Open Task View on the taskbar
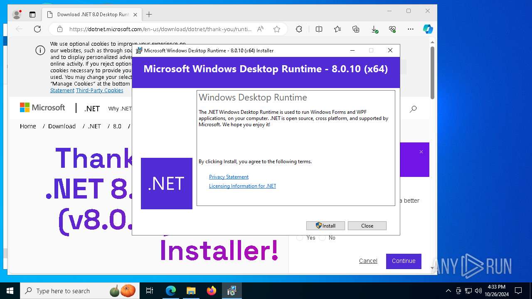The width and height of the screenshot is (532, 299). [x=150, y=291]
